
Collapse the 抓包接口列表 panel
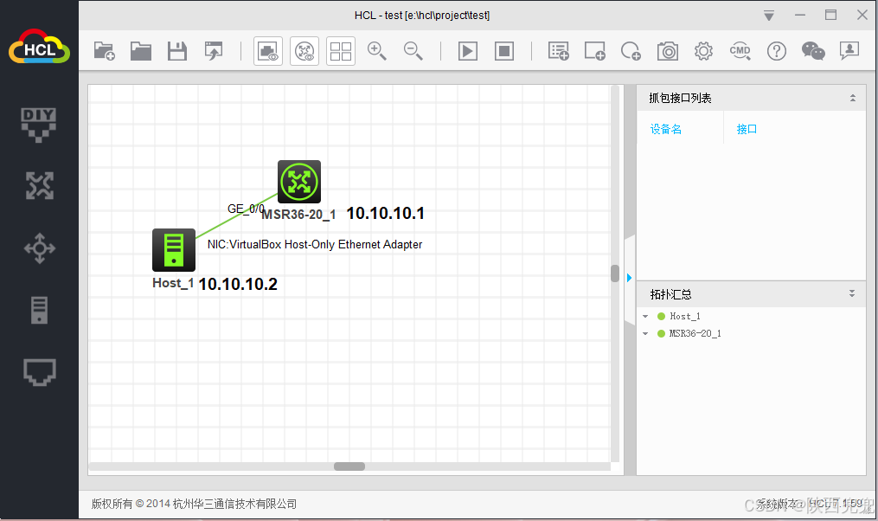[x=853, y=97]
